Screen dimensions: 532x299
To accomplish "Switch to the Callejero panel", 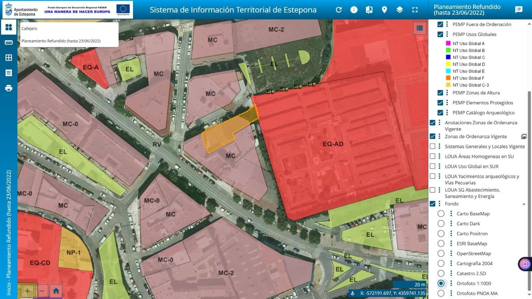I will click(x=29, y=28).
